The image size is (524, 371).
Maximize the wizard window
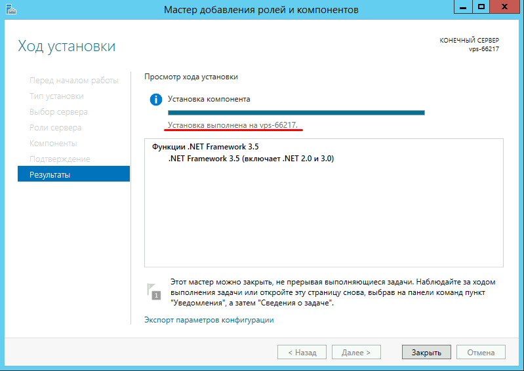[481, 7]
